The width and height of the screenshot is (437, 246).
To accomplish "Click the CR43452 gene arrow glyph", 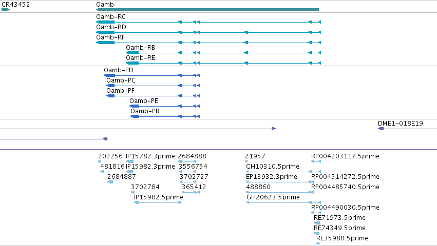I will (x=6, y=10).
